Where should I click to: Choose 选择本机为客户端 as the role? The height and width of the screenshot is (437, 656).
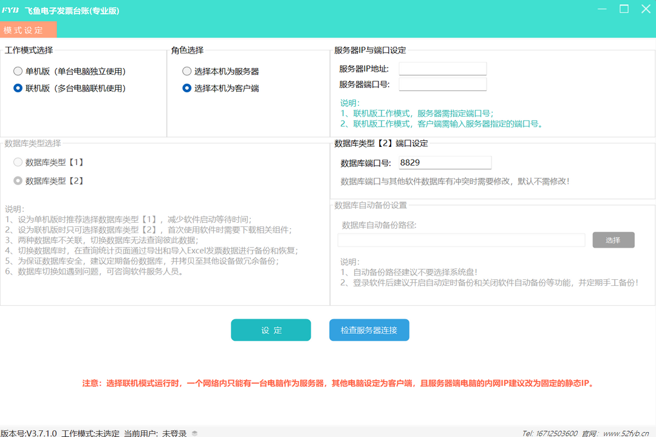point(187,88)
